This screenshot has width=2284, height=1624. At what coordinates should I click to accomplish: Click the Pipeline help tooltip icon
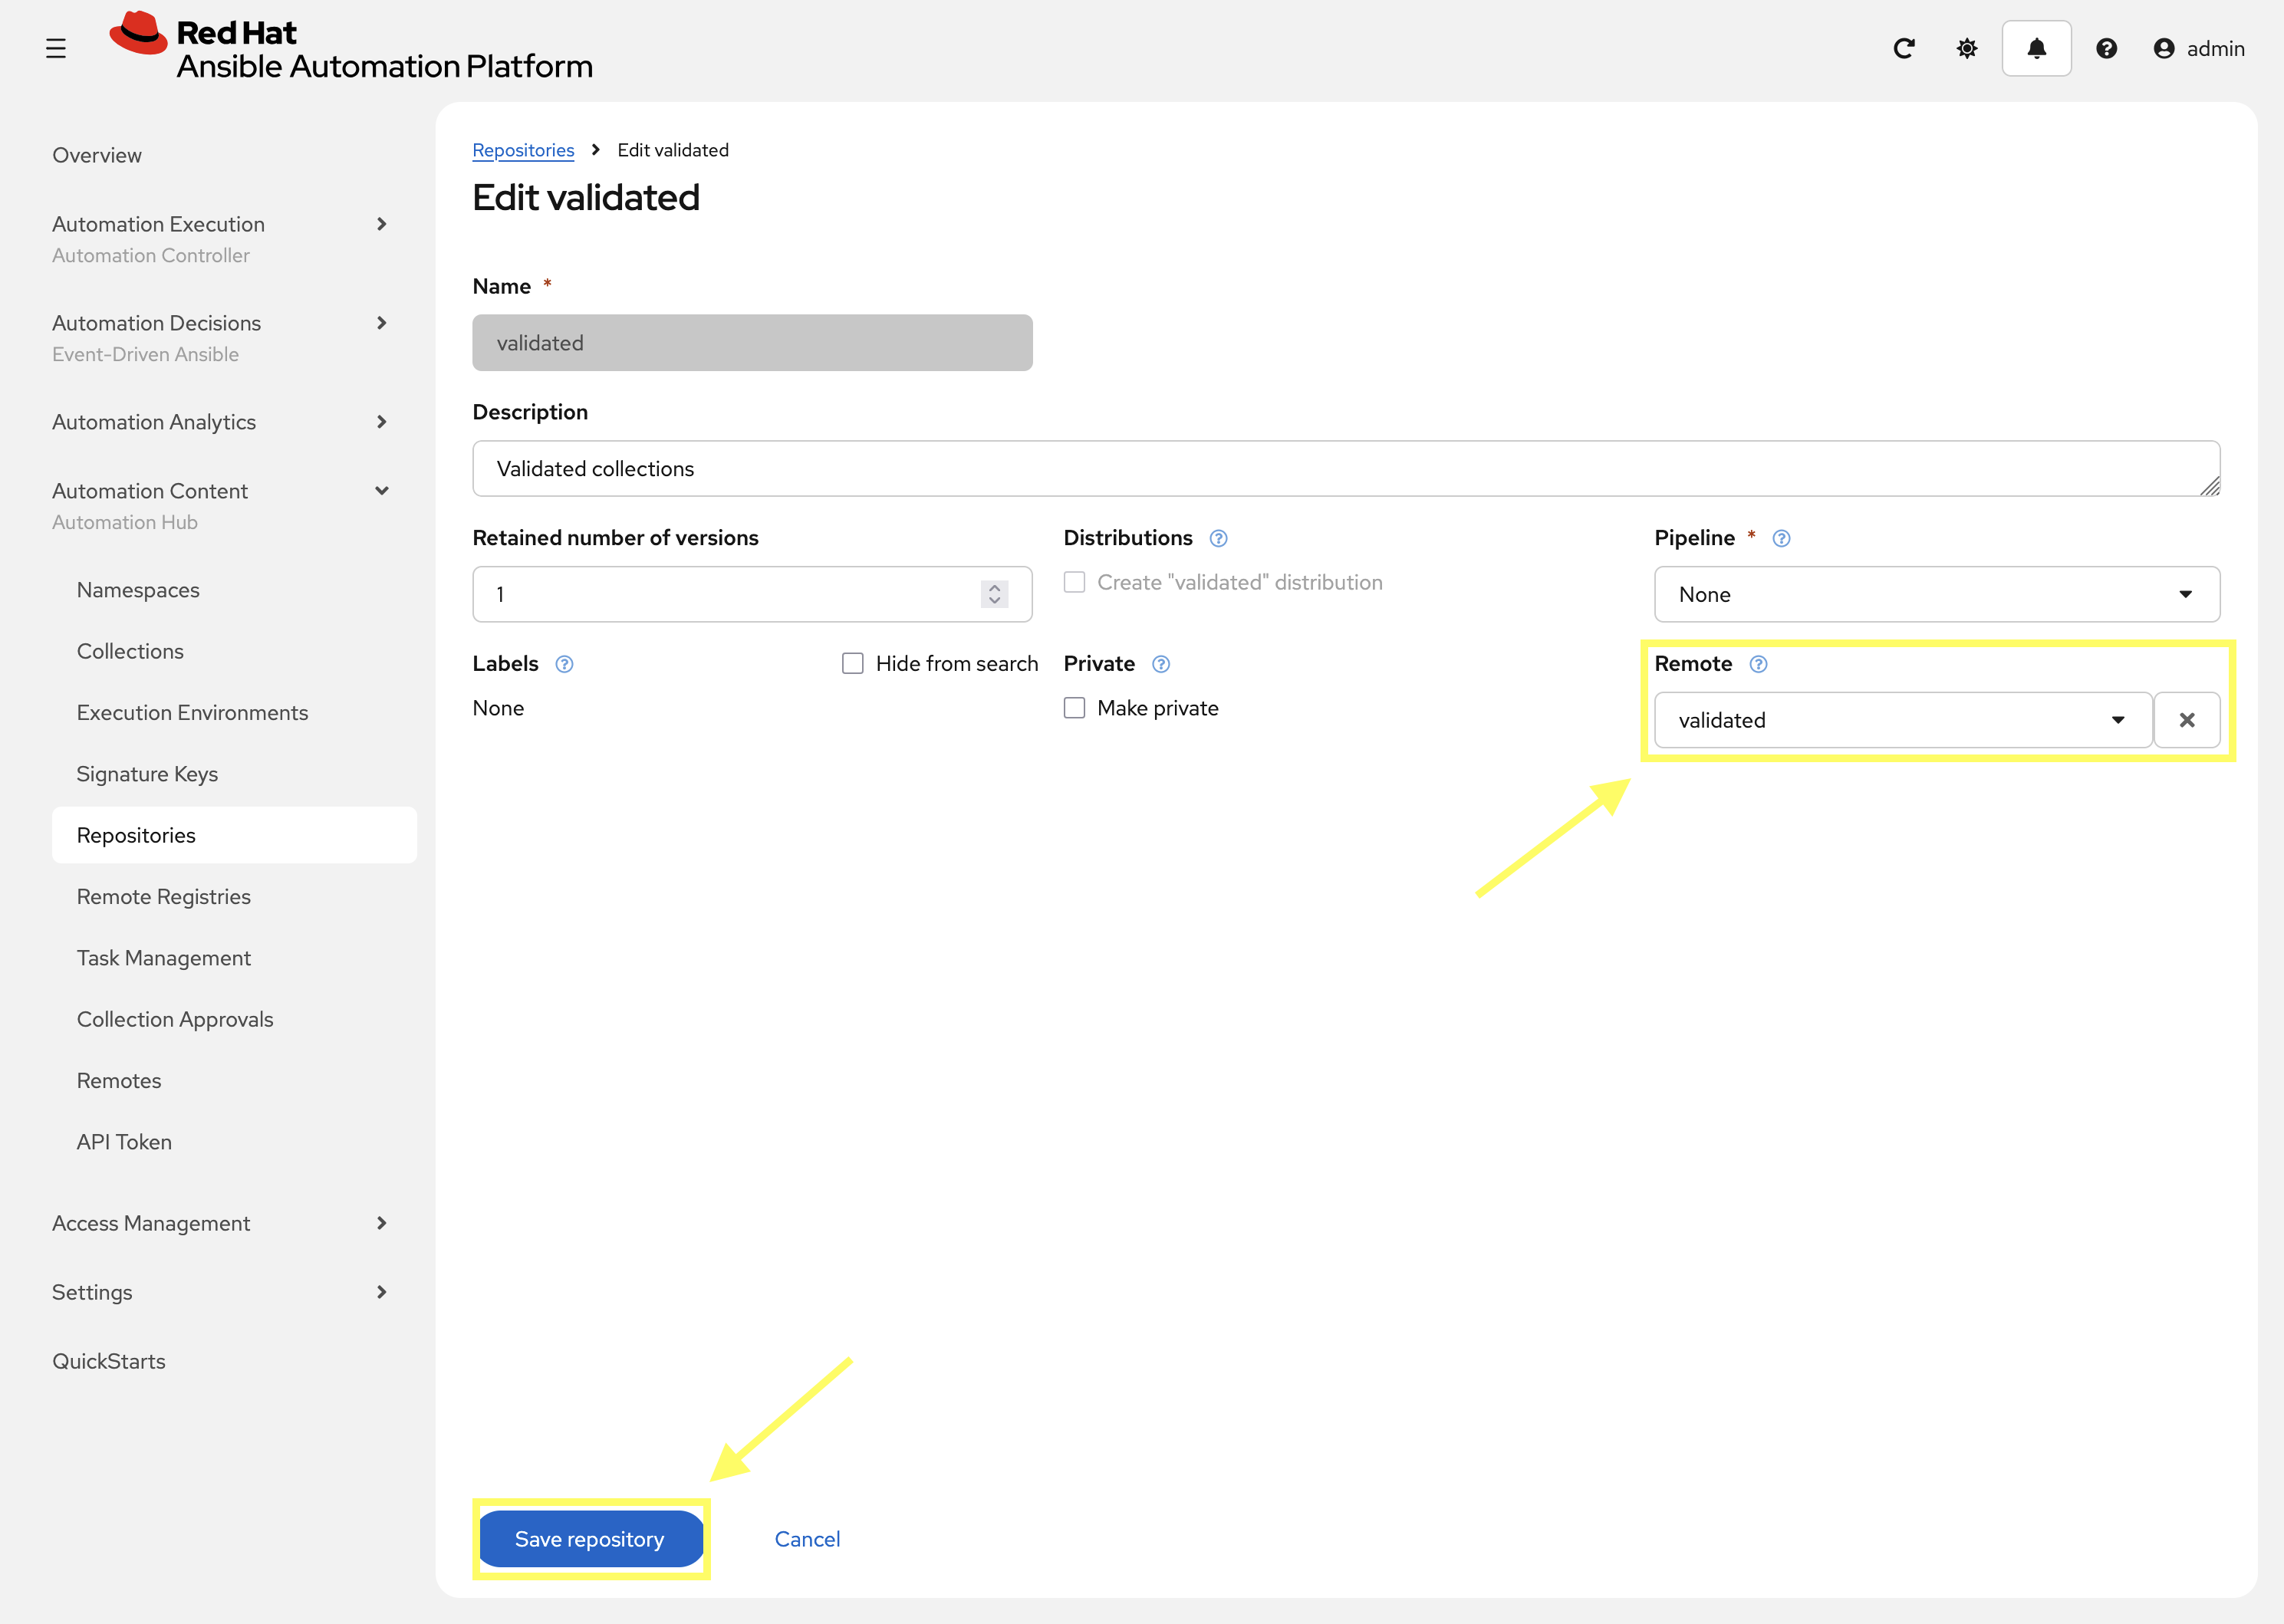point(1781,538)
